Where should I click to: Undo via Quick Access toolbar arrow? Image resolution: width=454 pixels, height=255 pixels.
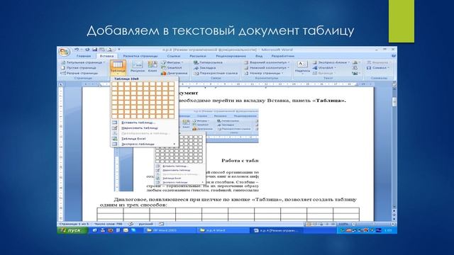pyautogui.click(x=77, y=50)
